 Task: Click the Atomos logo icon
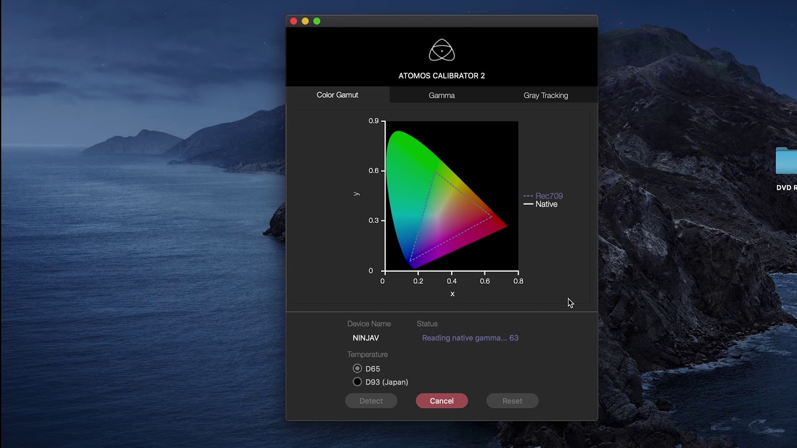point(441,50)
